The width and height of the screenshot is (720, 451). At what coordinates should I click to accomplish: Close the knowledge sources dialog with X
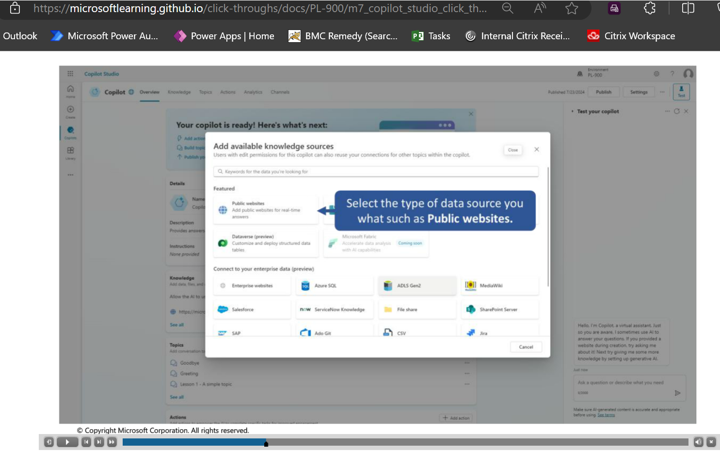pyautogui.click(x=537, y=149)
